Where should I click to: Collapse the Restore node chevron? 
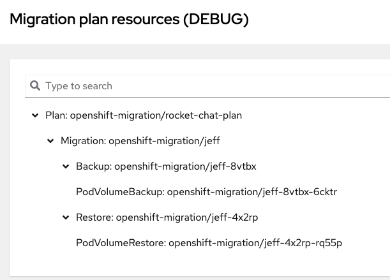tap(66, 217)
